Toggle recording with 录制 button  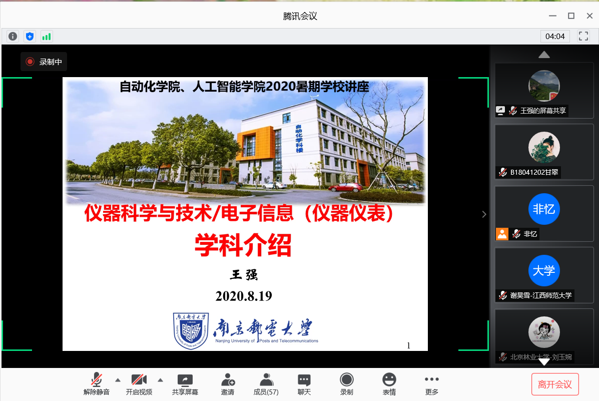point(346,384)
